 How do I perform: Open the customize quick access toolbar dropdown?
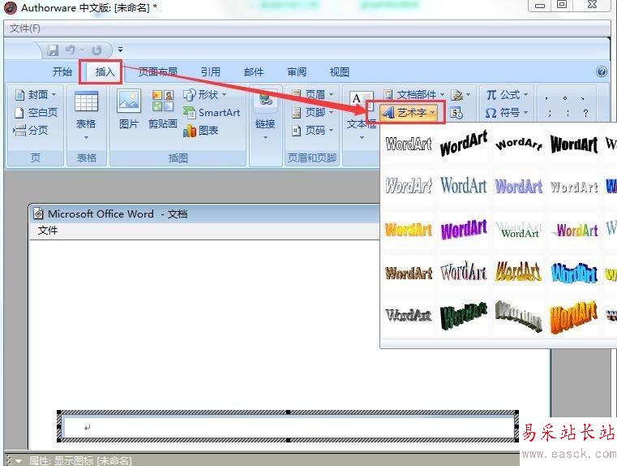(121, 50)
